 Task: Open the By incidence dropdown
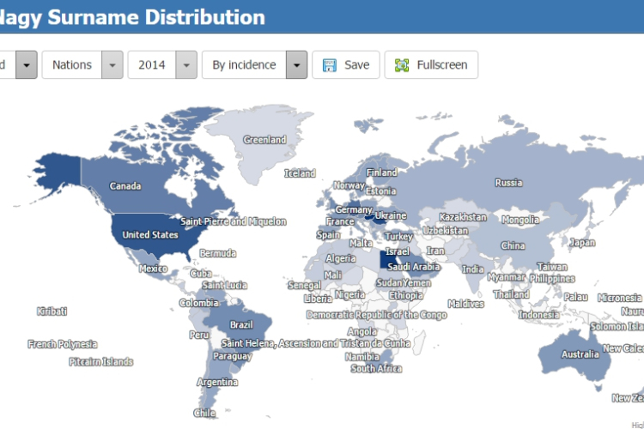(296, 65)
